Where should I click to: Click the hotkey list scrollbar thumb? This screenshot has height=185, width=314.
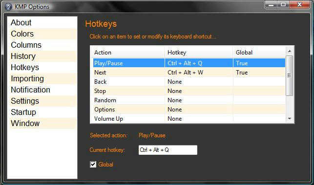[290, 75]
